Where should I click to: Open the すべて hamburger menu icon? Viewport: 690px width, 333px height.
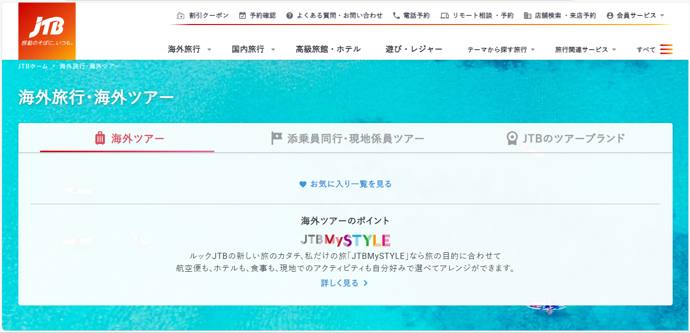tap(666, 50)
